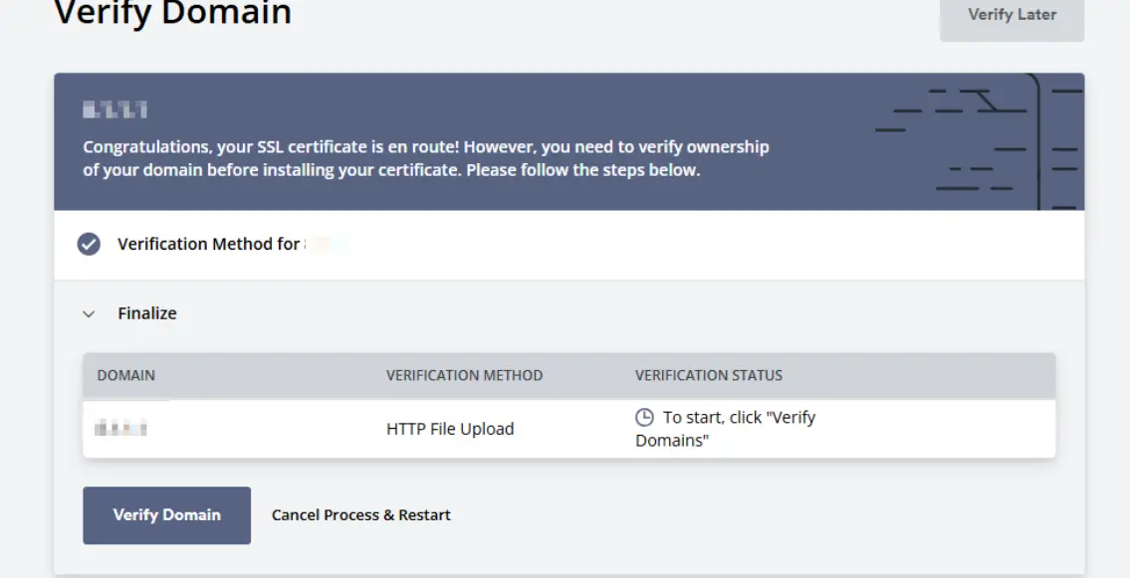Viewport: 1130px width, 578px height.
Task: Click the VERIFICATION METHOD column header
Action: [464, 375]
